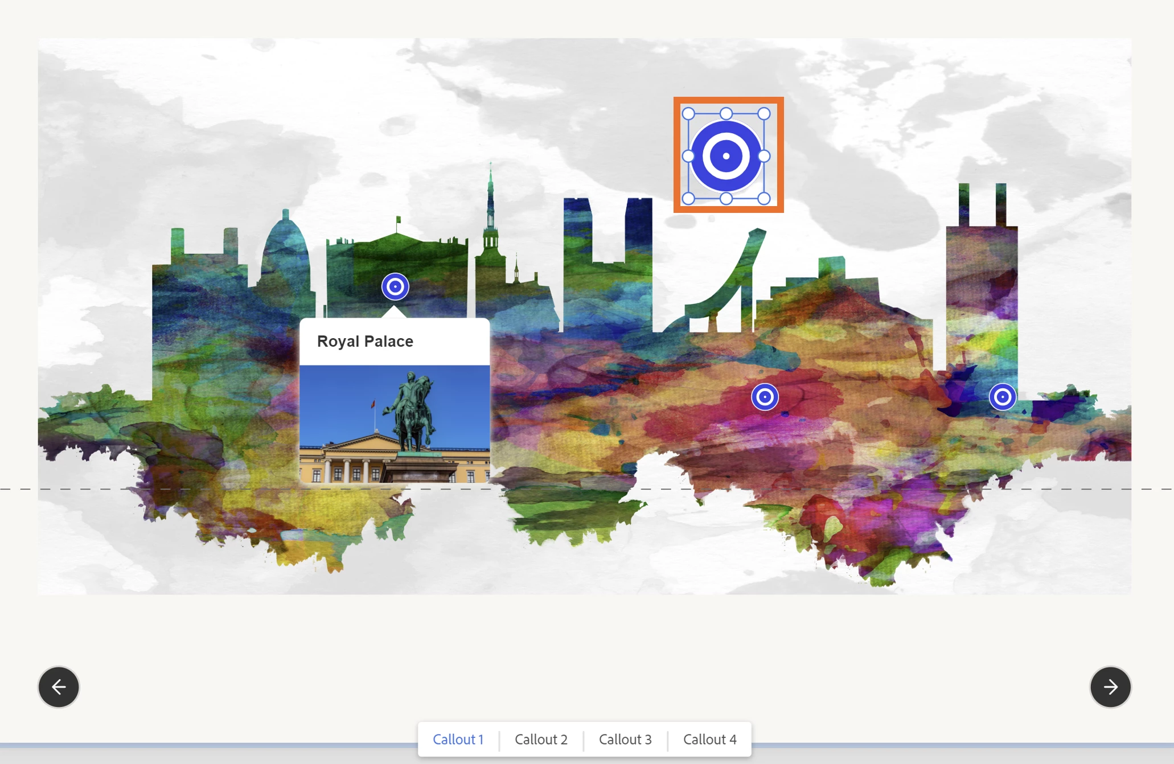Click the palace statue photo in the callout

point(394,424)
